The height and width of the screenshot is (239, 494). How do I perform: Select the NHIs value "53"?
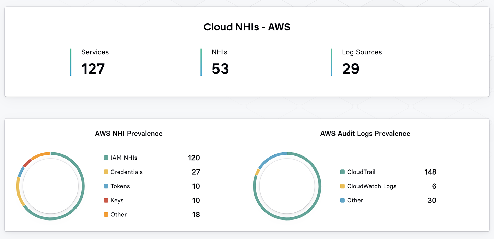pos(220,69)
